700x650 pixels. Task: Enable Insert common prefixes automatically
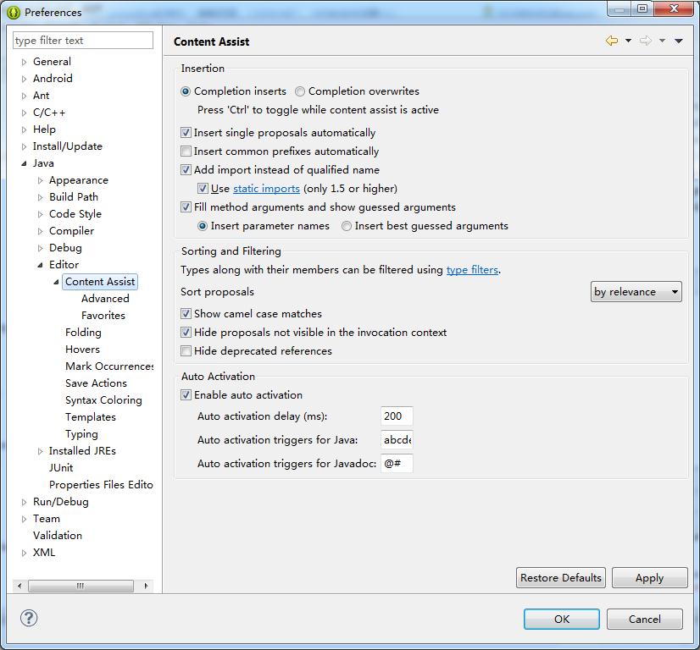point(186,151)
